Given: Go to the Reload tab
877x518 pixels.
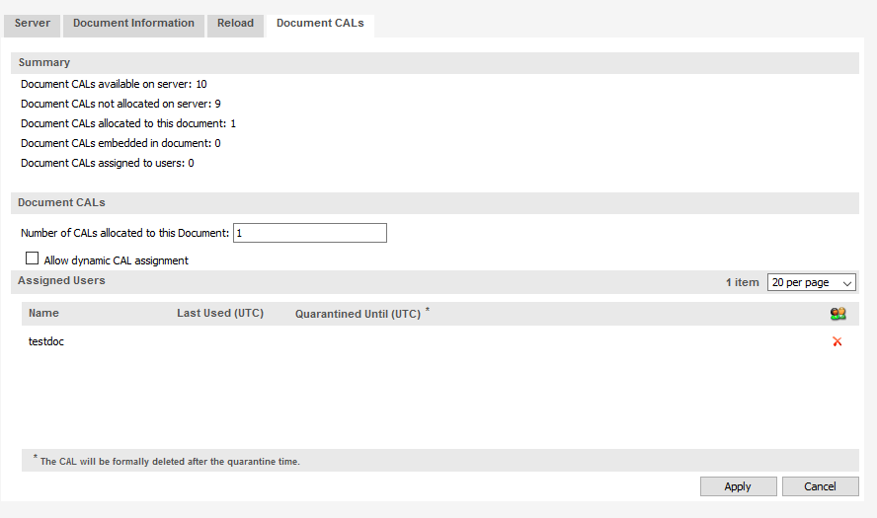Looking at the screenshot, I should coord(235,24).
